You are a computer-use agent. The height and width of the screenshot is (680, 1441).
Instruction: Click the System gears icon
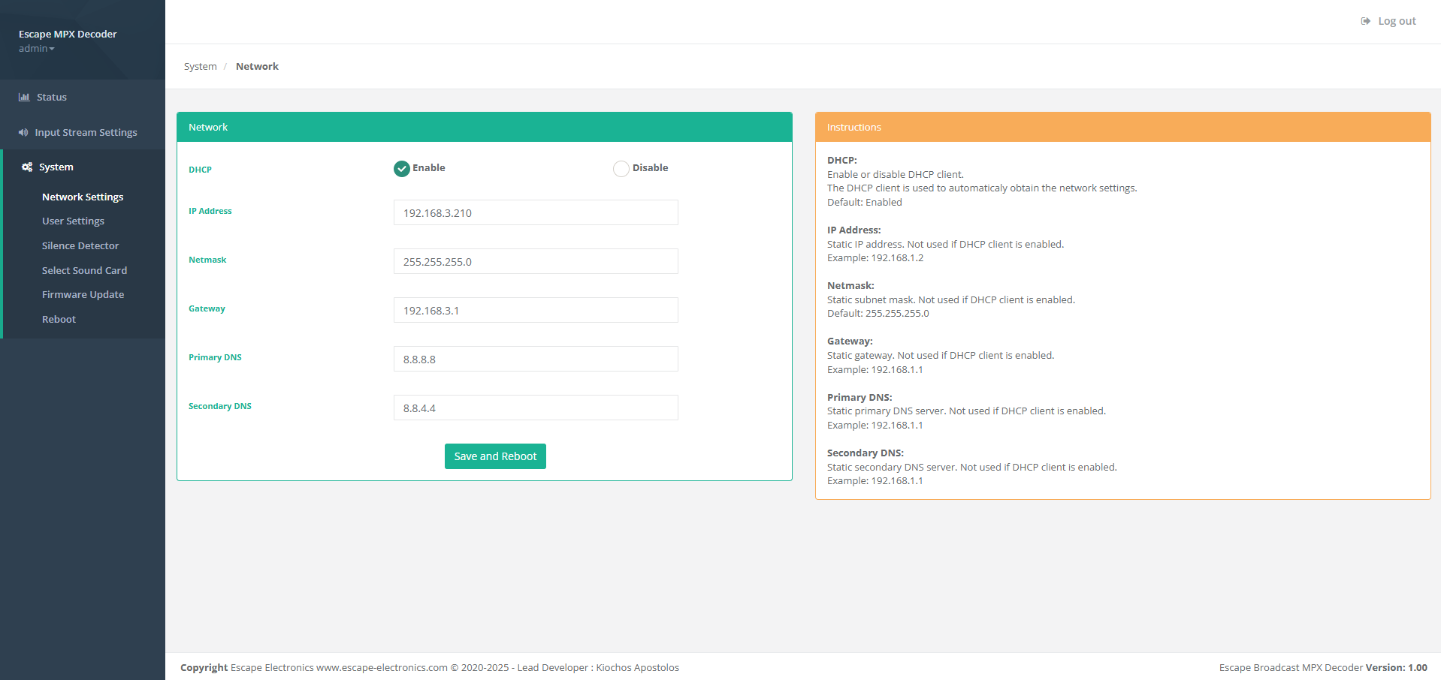coord(27,167)
